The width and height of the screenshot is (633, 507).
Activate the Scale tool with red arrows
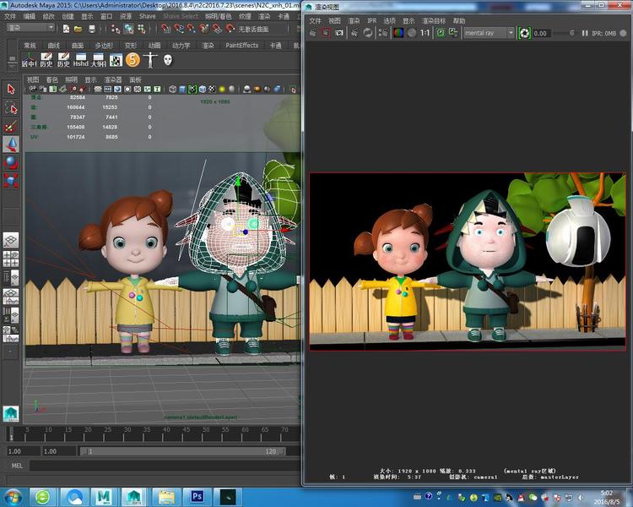coord(11,181)
